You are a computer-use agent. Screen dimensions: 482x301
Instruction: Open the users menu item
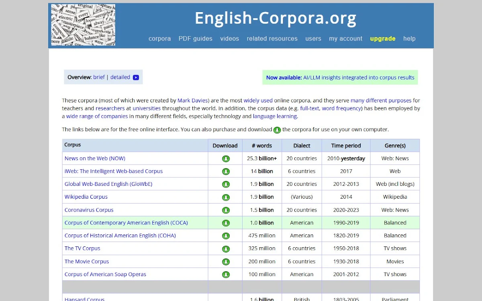pyautogui.click(x=313, y=39)
